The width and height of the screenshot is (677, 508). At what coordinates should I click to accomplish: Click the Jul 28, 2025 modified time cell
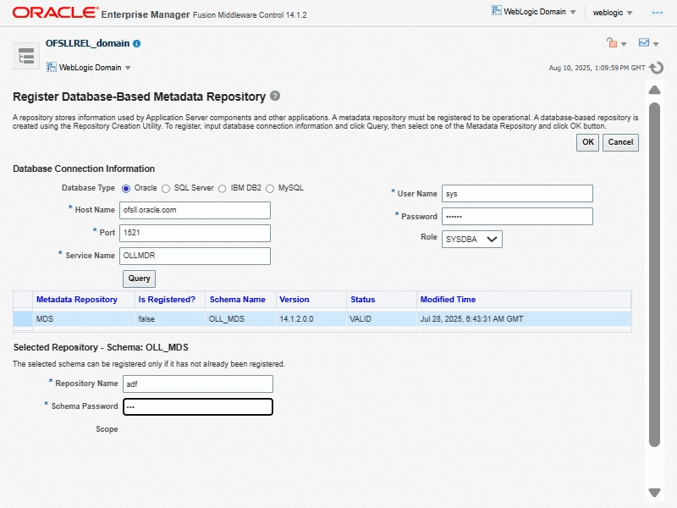(524, 319)
